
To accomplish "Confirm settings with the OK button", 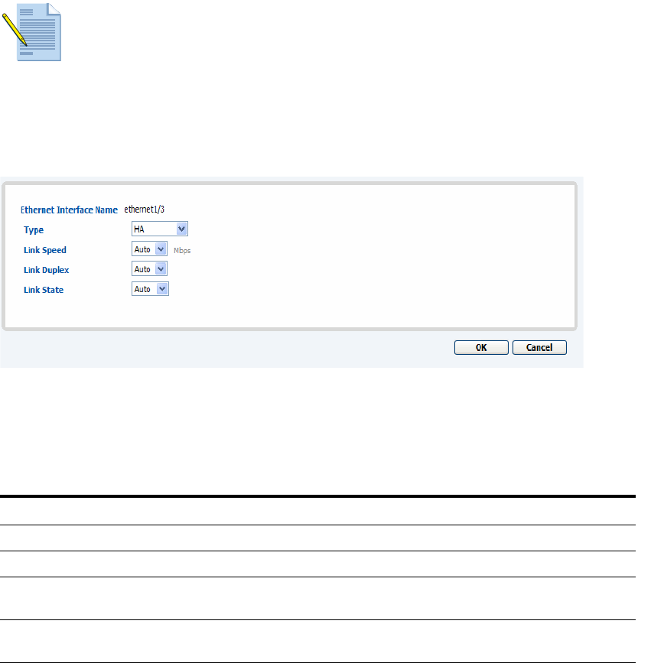I will pos(481,348).
